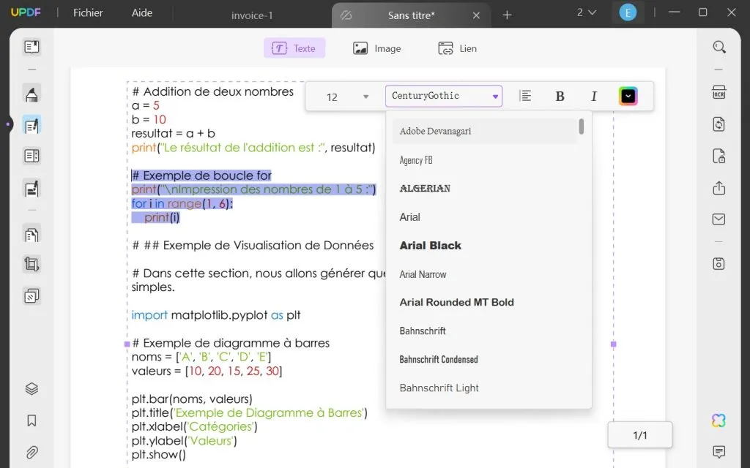
Task: Select the Arial Black font
Action: [431, 246]
